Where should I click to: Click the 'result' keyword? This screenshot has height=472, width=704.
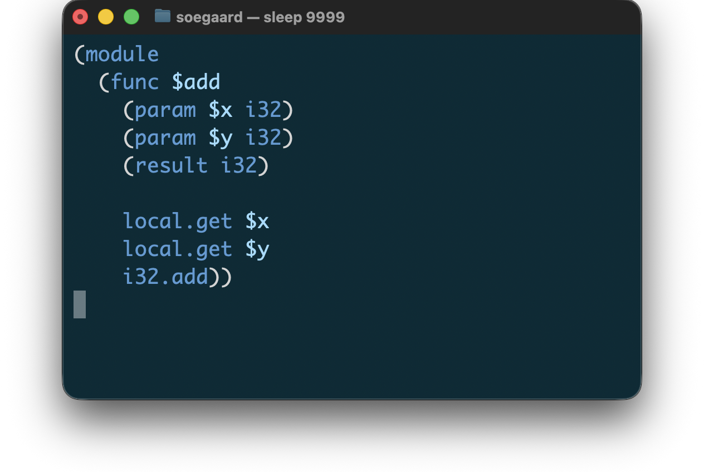click(172, 166)
